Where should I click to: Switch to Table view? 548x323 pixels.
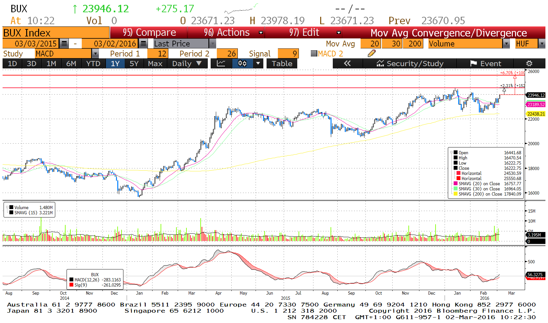282,64
